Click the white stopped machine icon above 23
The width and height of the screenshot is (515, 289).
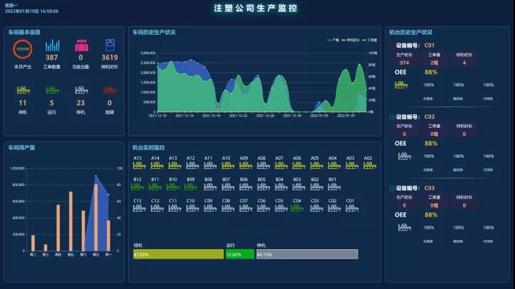pyautogui.click(x=81, y=90)
